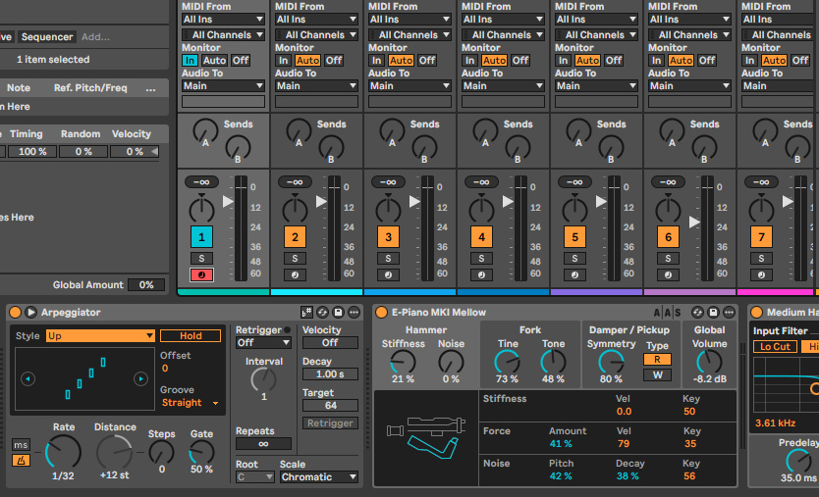Viewport: 819px width, 497px height.
Task: Solo track 4
Action: click(x=481, y=259)
